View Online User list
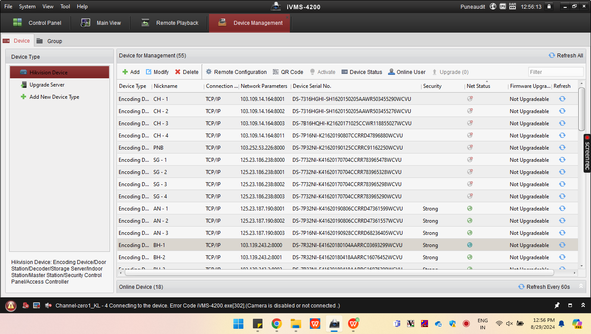The image size is (591, 334). point(407,72)
